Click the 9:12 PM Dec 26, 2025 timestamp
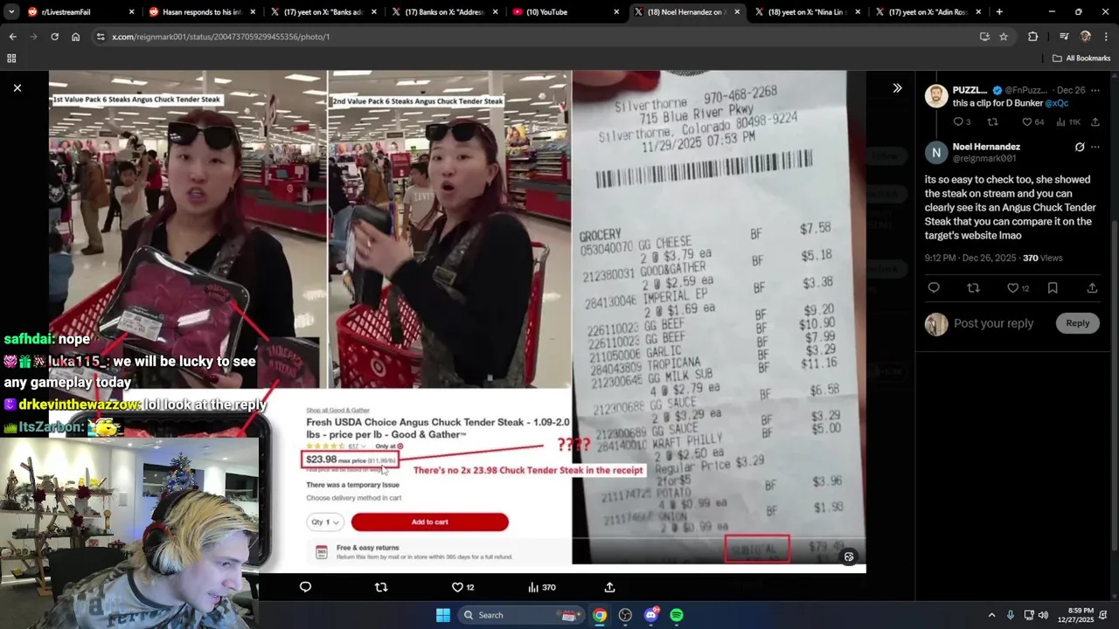The height and width of the screenshot is (629, 1119). 970,258
